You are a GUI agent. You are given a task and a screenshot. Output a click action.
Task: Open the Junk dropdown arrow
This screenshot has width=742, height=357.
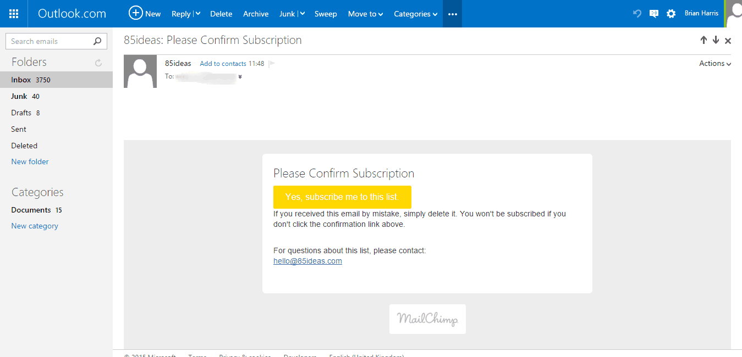(x=302, y=14)
